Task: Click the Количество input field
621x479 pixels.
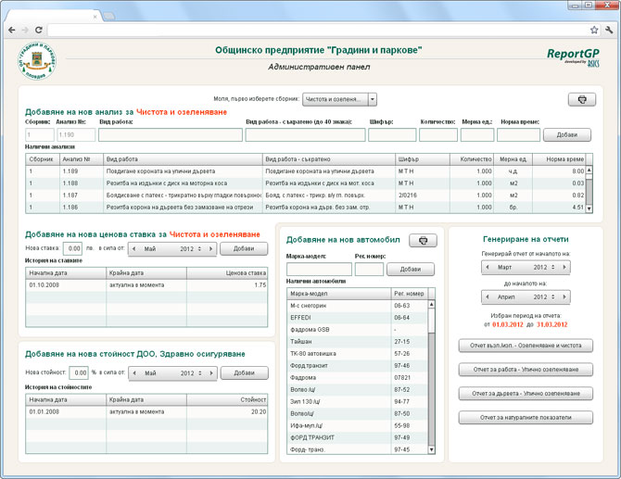Action: coord(438,134)
